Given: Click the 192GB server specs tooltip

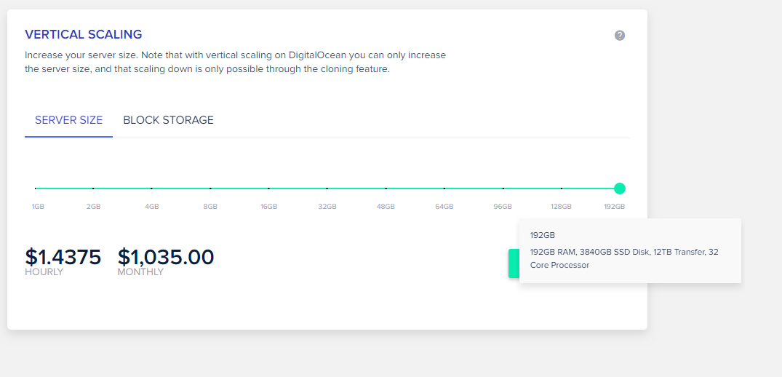Looking at the screenshot, I should [x=630, y=251].
